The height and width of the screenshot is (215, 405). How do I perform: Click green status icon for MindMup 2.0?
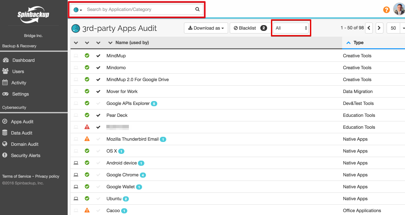click(x=87, y=79)
